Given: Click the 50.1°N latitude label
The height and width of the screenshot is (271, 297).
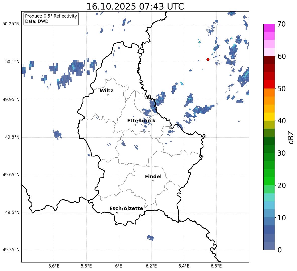Looking at the screenshot, I should (x=12, y=62).
